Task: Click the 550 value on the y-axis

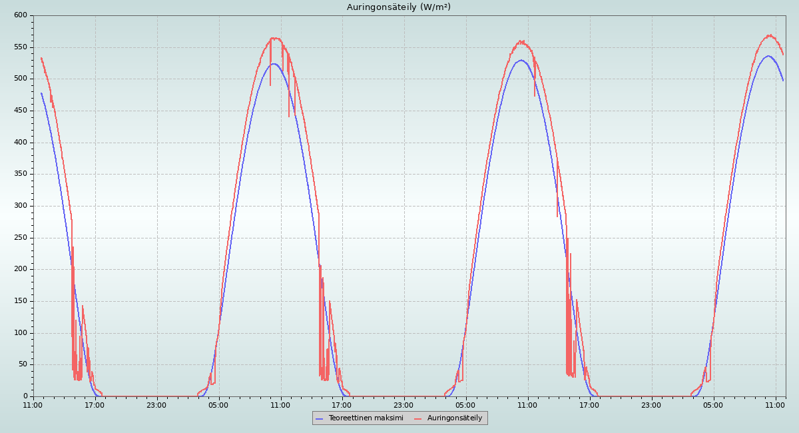Action: click(21, 47)
